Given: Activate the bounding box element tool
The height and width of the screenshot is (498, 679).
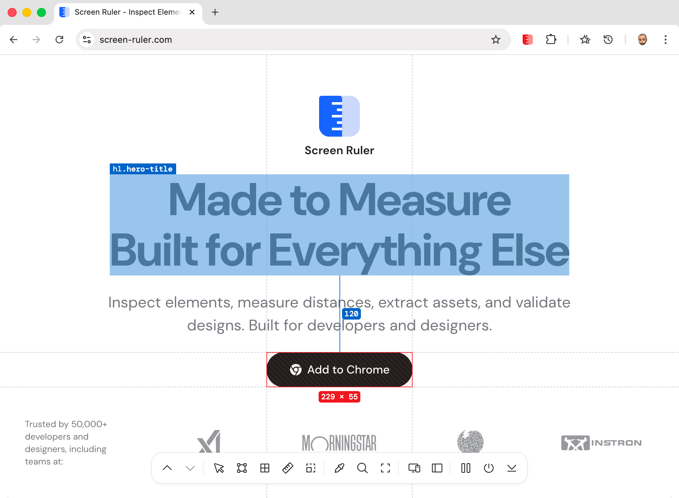Looking at the screenshot, I should [x=242, y=468].
